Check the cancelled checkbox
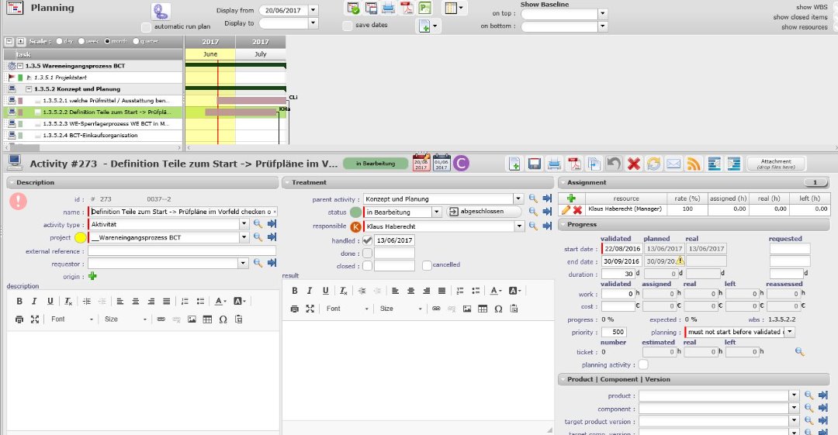The image size is (838, 435). tap(427, 265)
